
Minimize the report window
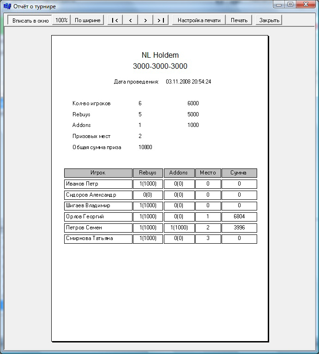[279, 4]
